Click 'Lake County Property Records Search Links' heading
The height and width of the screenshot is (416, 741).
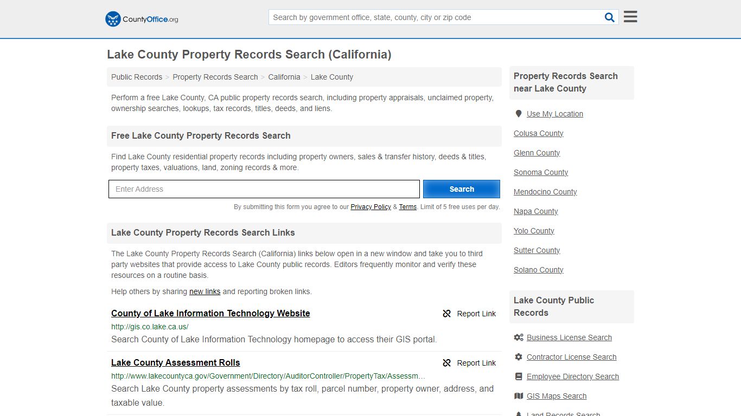coord(203,232)
